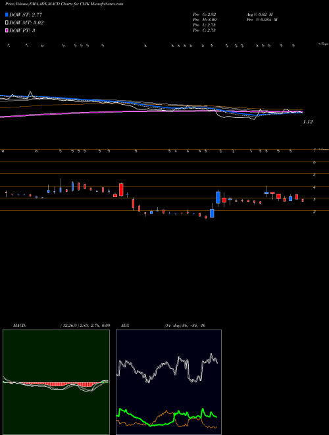This screenshot has height=435, width=329.
Task: Click the 'Avg V: 0.02 M' volume value
Action: (x=260, y=14)
